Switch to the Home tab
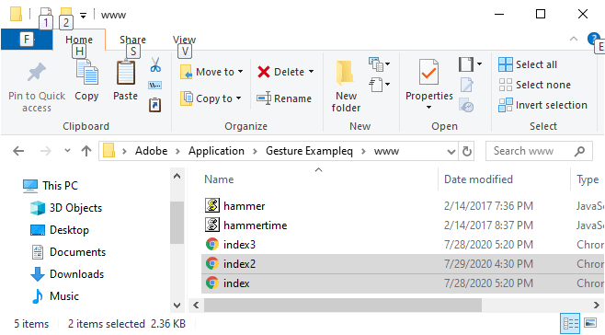The width and height of the screenshot is (605, 335). pos(79,40)
